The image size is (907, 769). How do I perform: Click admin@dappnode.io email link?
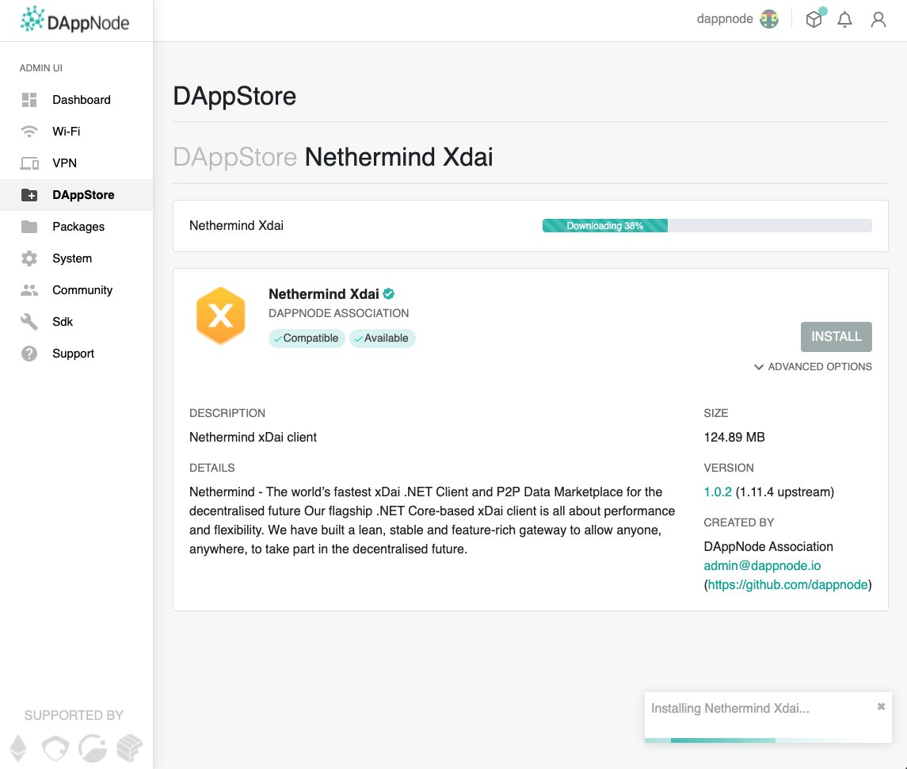pos(762,566)
